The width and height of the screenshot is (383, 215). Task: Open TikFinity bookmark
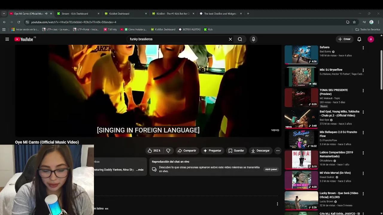coord(110,29)
